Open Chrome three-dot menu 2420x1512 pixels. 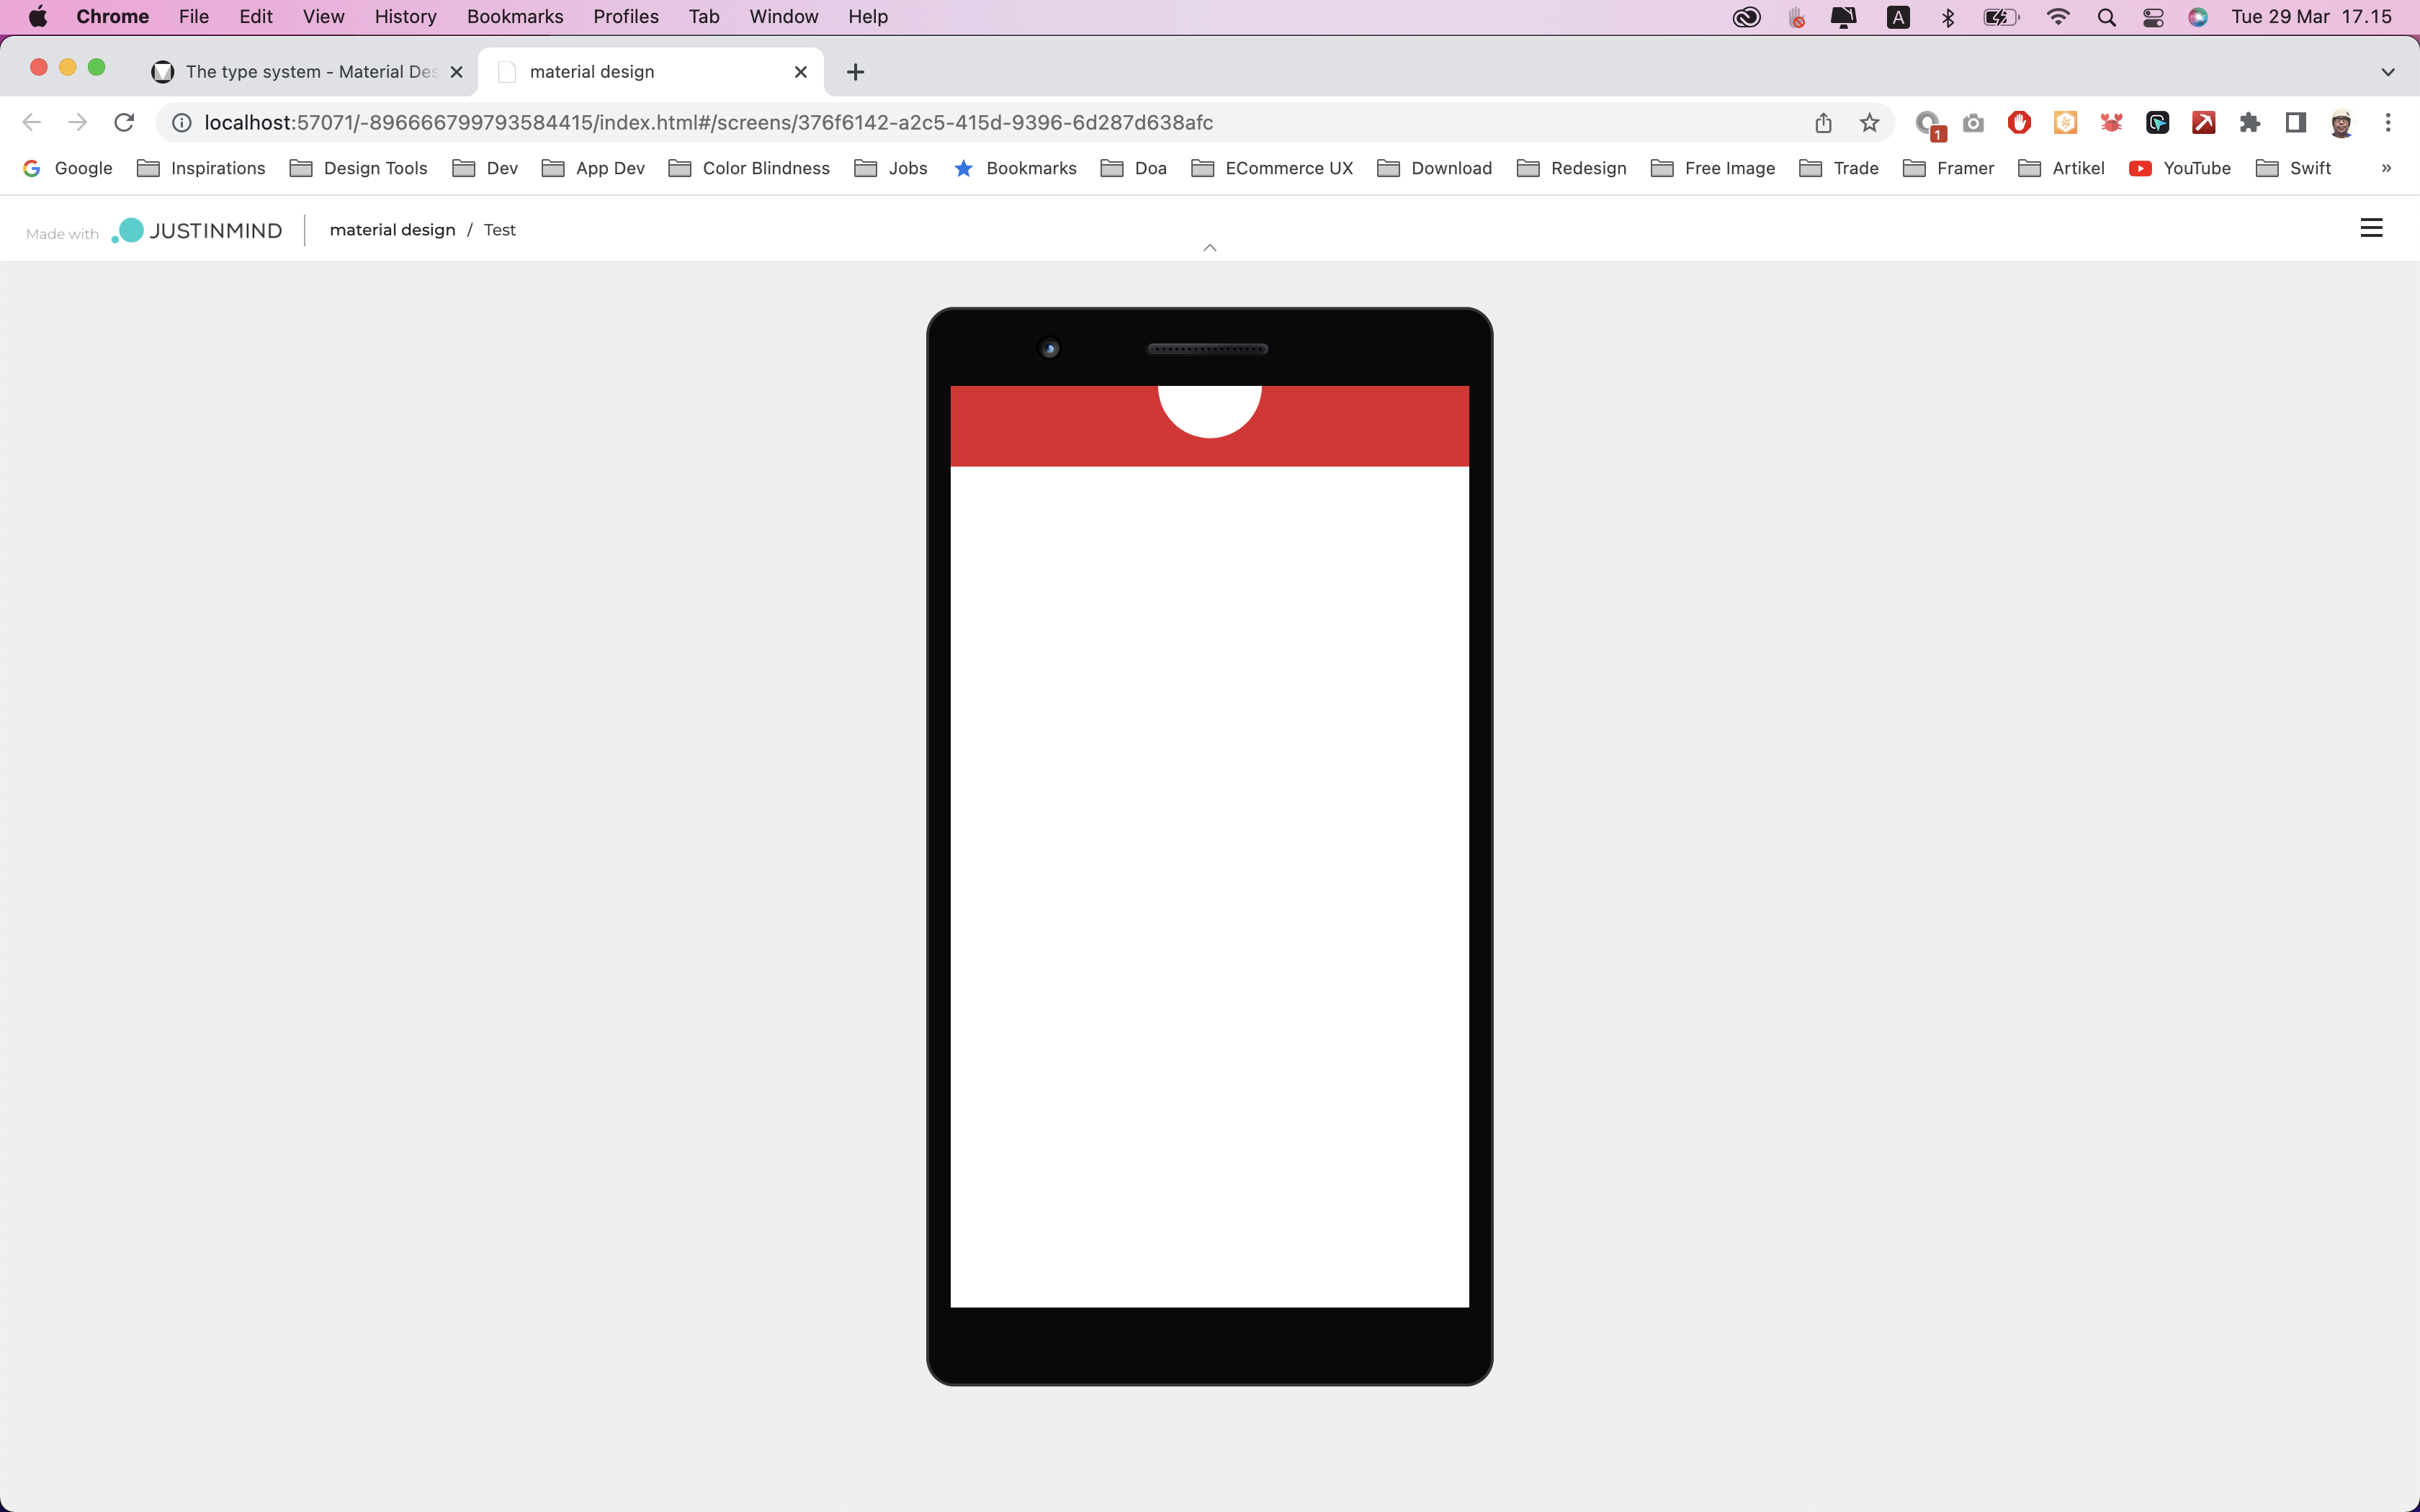click(2388, 122)
